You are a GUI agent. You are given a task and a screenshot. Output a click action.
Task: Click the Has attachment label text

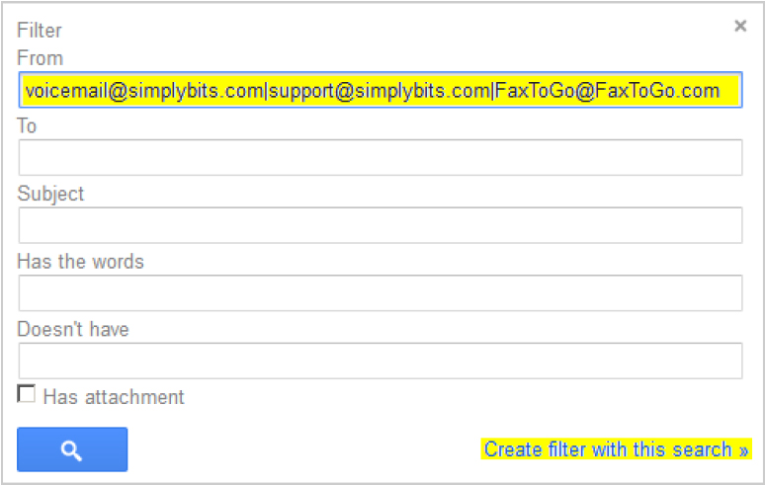click(114, 397)
